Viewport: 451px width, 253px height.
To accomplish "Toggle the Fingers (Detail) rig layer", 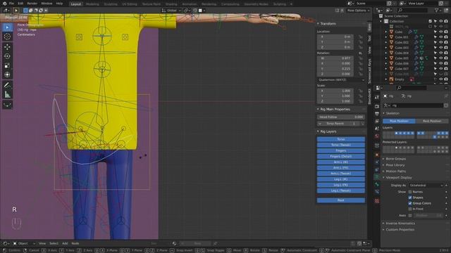I will tap(341, 156).
